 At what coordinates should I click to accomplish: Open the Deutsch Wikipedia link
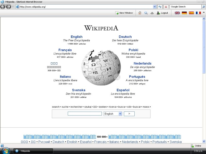click(125, 37)
